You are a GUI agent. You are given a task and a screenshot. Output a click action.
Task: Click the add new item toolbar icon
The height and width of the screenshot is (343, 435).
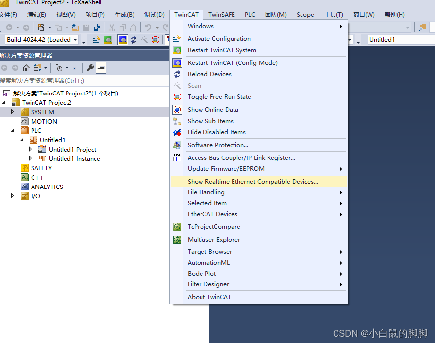point(59,27)
